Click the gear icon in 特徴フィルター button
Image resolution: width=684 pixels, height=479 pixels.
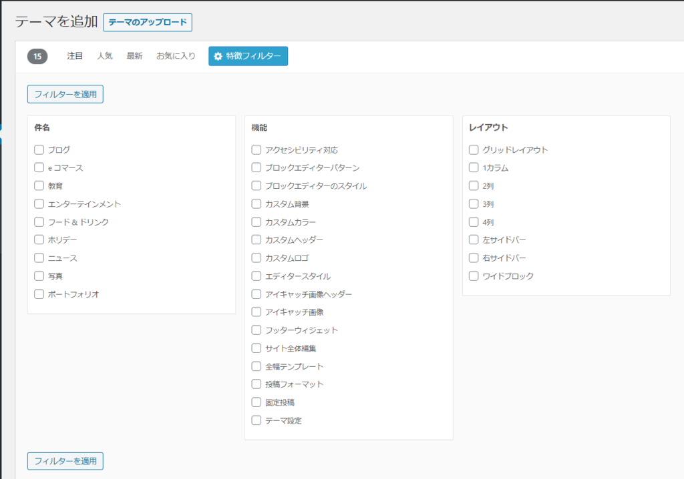click(218, 57)
